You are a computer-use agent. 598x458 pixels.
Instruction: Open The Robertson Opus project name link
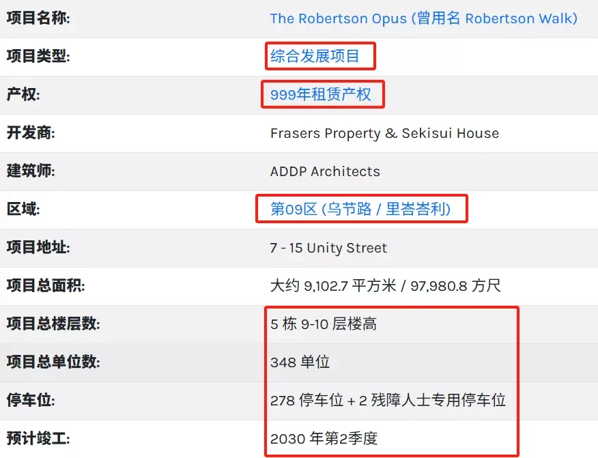[x=423, y=18]
